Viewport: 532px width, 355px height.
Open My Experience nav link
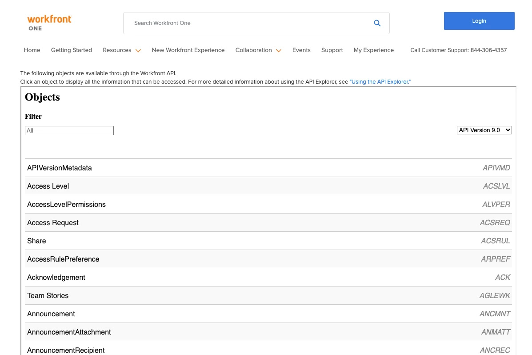tap(373, 50)
